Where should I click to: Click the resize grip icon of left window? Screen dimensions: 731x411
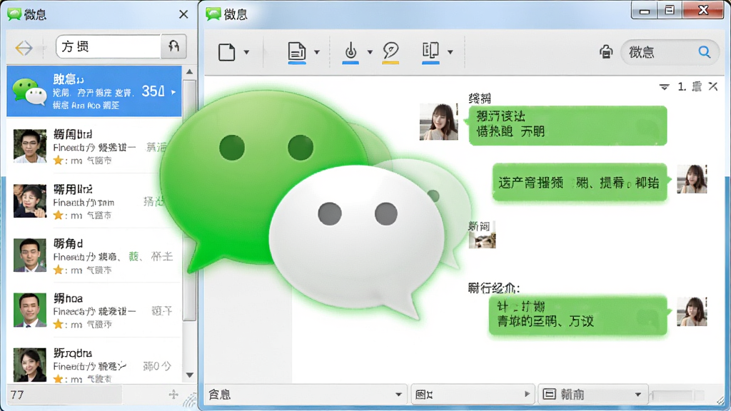(190, 401)
